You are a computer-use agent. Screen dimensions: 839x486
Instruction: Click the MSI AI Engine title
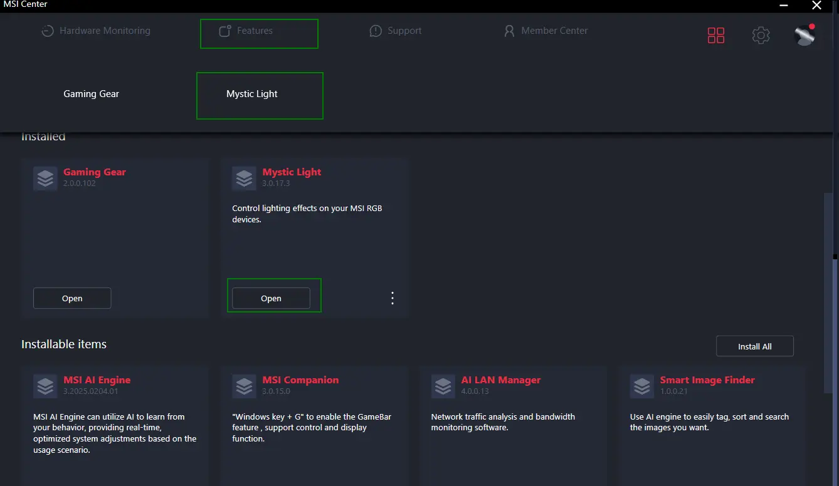pos(97,380)
